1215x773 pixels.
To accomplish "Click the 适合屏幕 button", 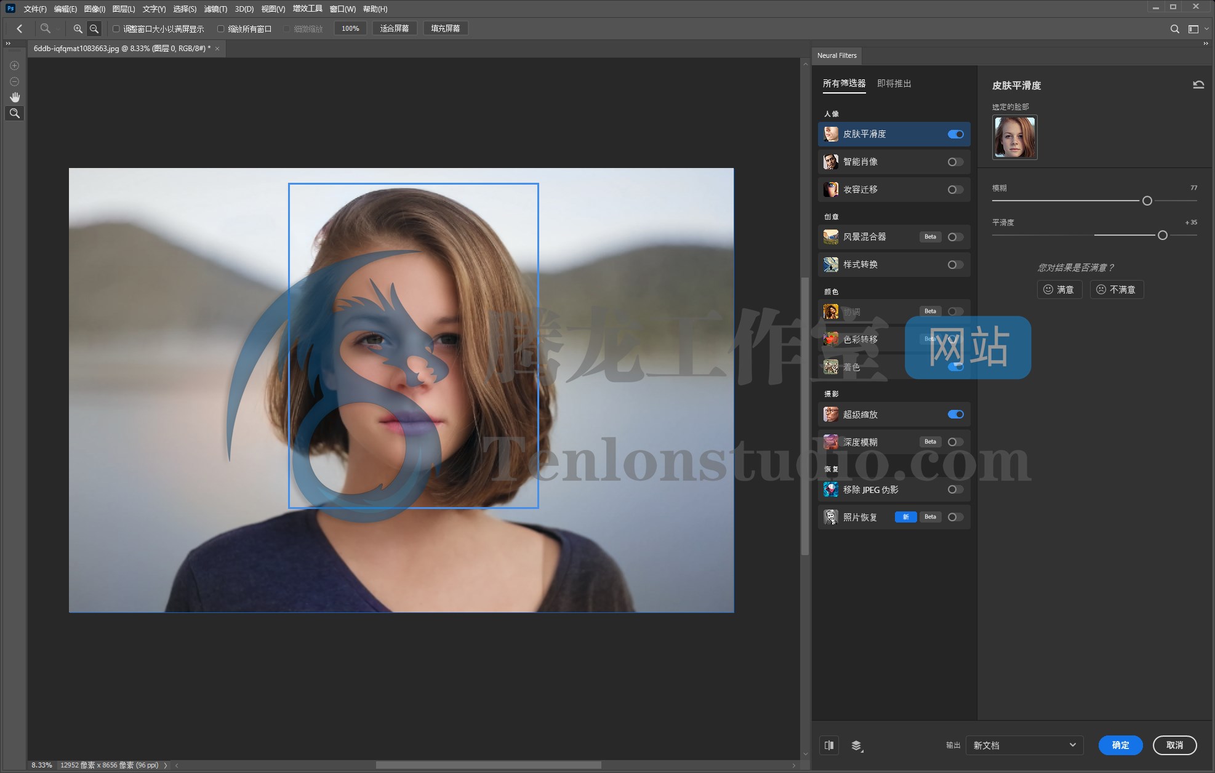I will (x=395, y=28).
